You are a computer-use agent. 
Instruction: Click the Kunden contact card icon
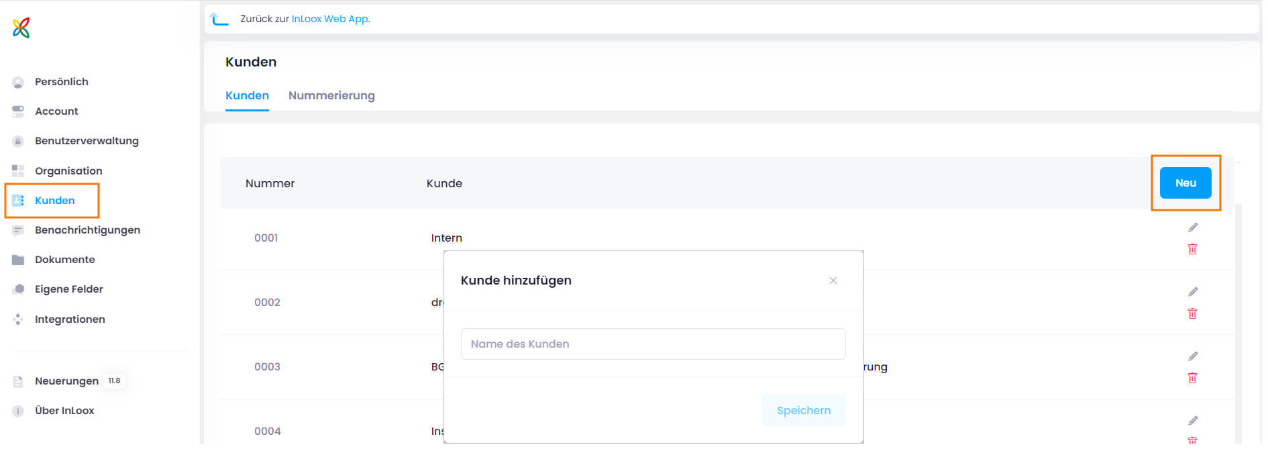pos(18,201)
